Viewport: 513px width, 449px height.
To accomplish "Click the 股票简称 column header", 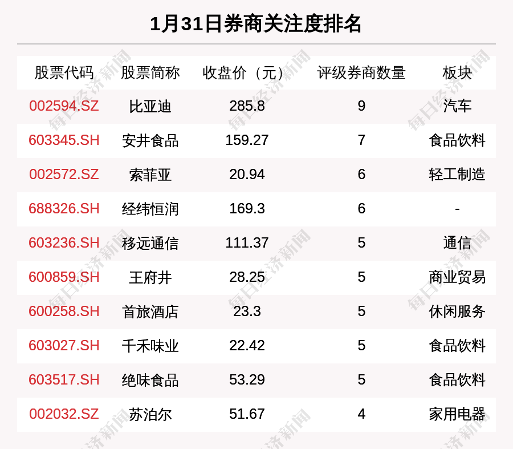I will point(150,72).
